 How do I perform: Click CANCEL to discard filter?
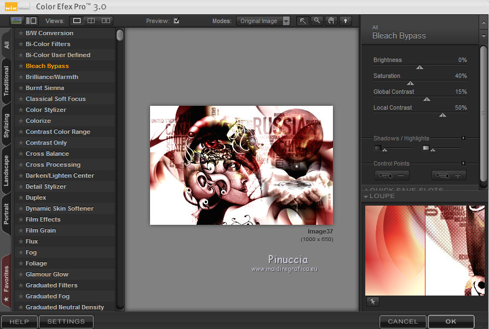pyautogui.click(x=402, y=321)
